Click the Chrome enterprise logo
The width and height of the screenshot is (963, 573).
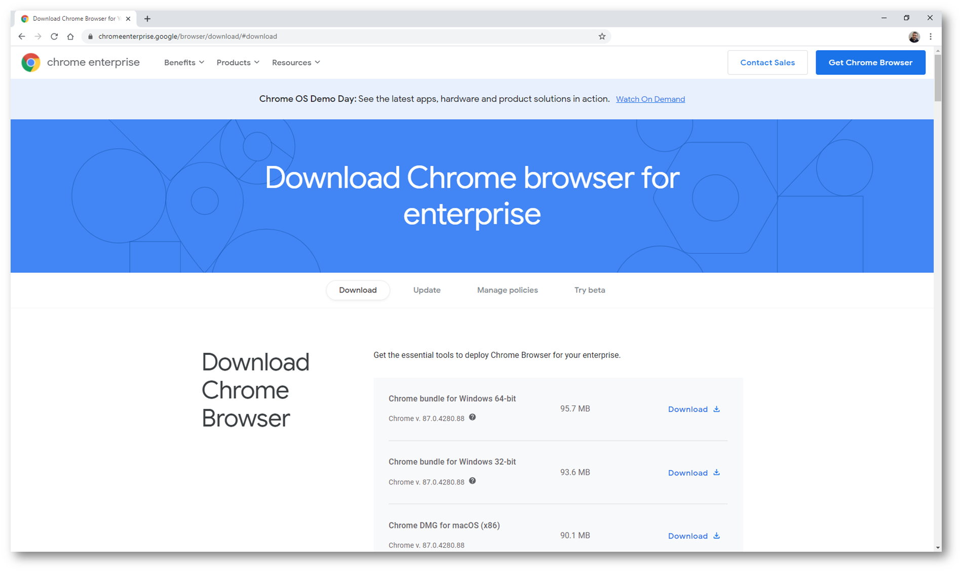[81, 62]
